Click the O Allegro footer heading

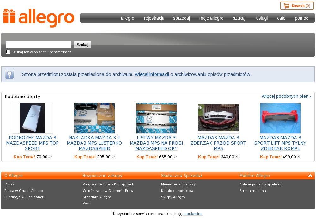[14, 176]
